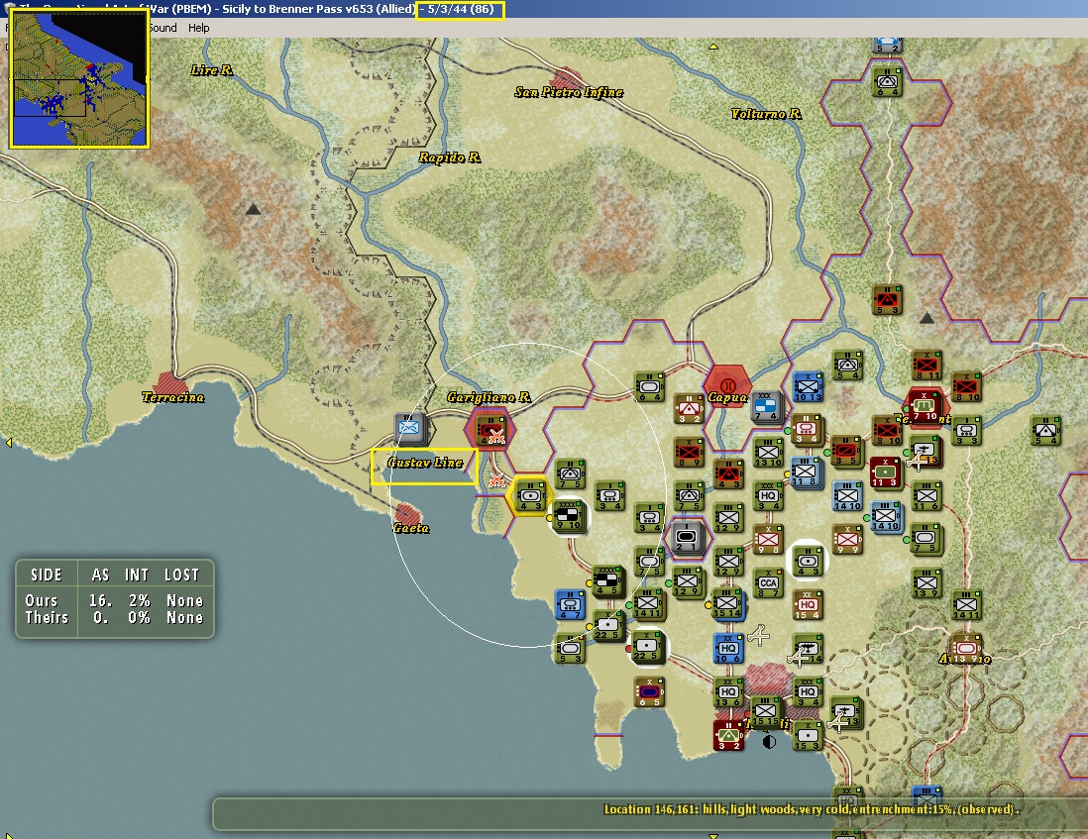Click the San Pietro Infine town marker

tap(567, 78)
